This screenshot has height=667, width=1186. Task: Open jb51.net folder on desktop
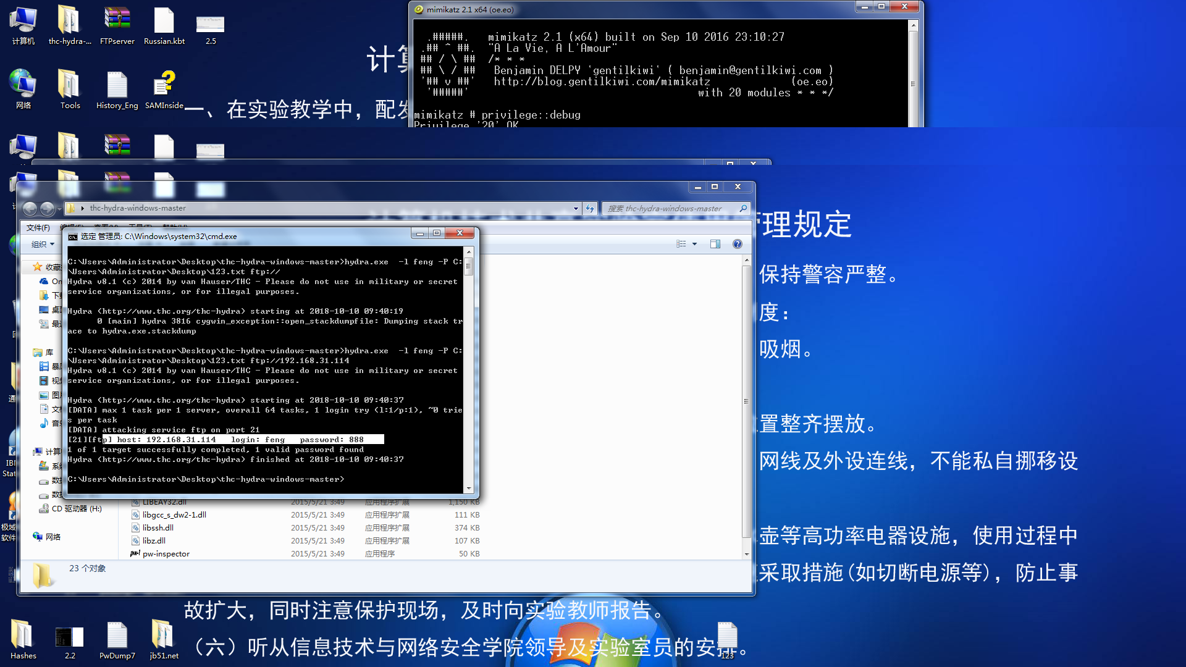coord(164,640)
